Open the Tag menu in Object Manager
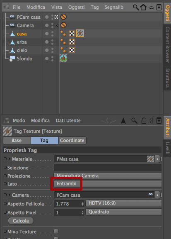 [94, 7]
